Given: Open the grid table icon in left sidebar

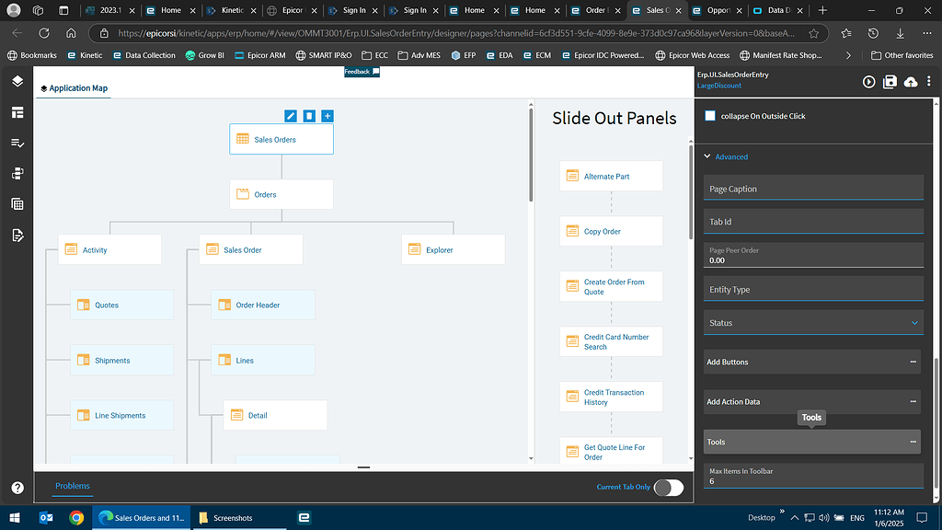Looking at the screenshot, I should (x=17, y=204).
